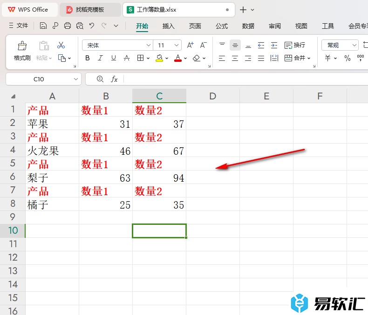This screenshot has height=315, width=368.
Task: Click the Copy icon
Action: coord(62,58)
